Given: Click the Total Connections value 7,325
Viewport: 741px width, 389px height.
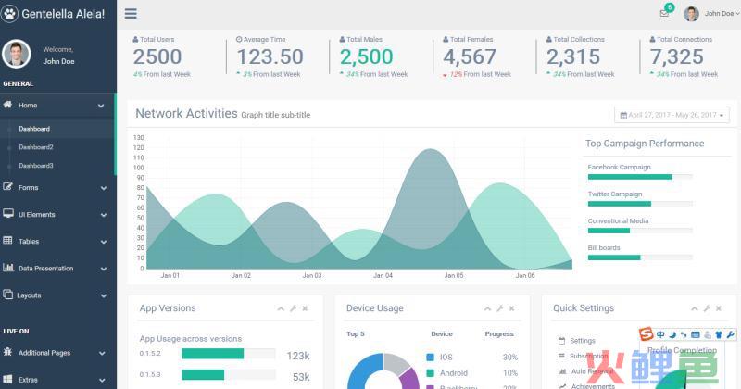Looking at the screenshot, I should coord(677,56).
